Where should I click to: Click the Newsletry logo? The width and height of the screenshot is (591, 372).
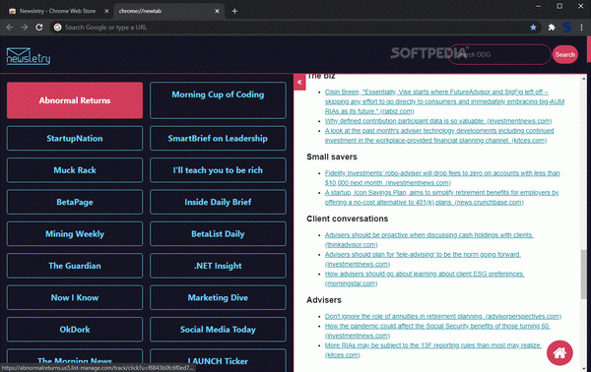(29, 56)
